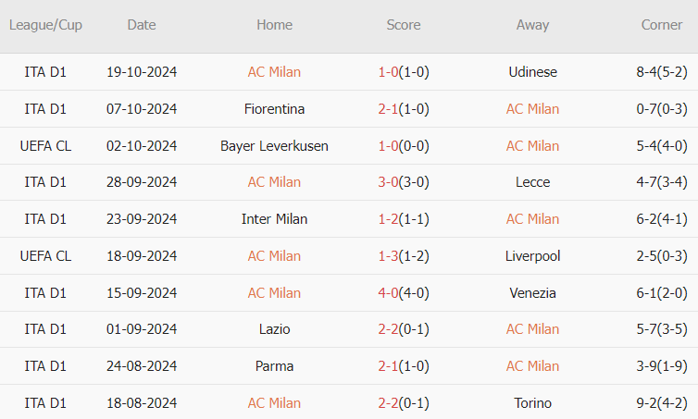The width and height of the screenshot is (698, 419).
Task: Select the Parma team name
Action: click(x=274, y=366)
